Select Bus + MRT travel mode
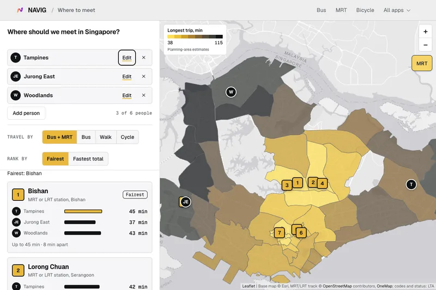 59,137
